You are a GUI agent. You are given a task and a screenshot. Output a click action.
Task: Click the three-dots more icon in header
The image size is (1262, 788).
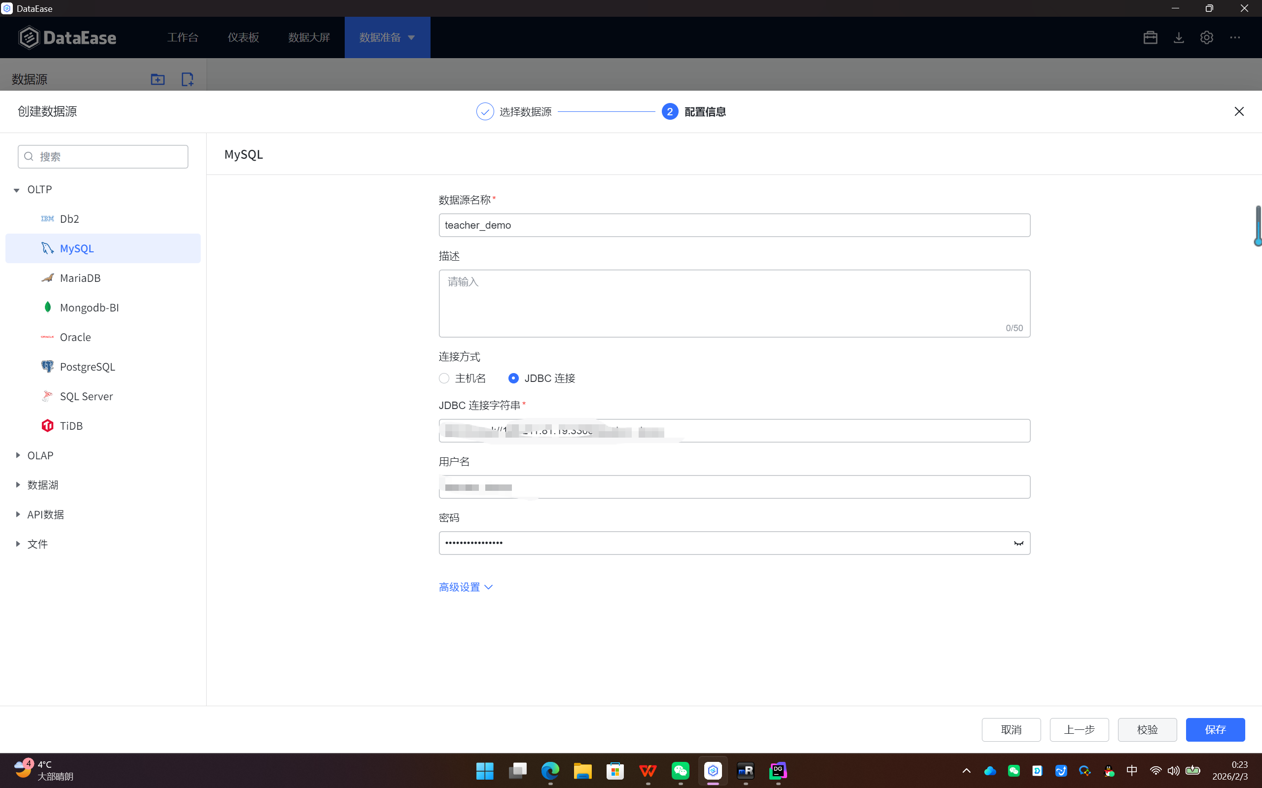pos(1235,37)
